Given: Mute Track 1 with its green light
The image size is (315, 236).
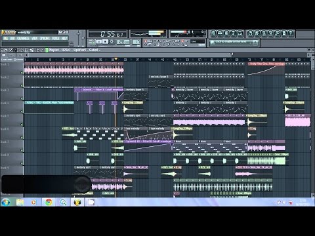Looking at the screenshot, I should pyautogui.click(x=22, y=73).
